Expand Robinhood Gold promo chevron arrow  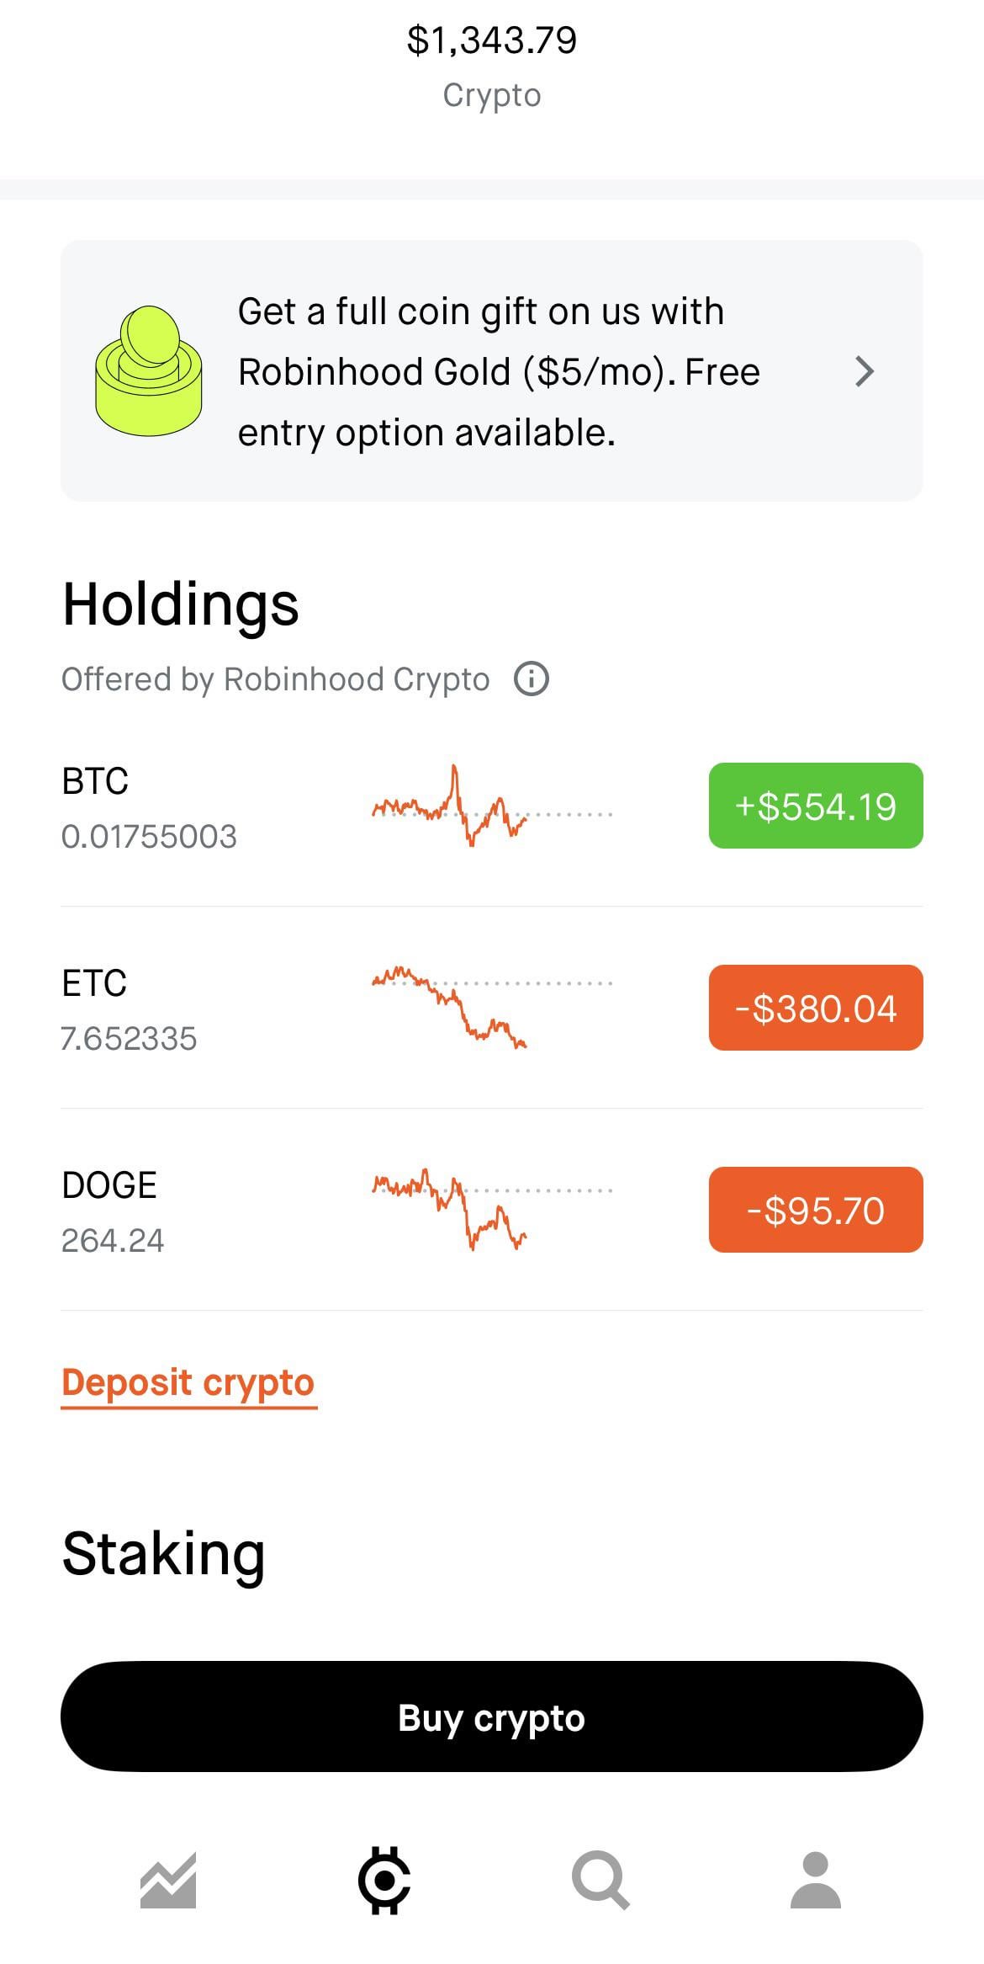[865, 371]
